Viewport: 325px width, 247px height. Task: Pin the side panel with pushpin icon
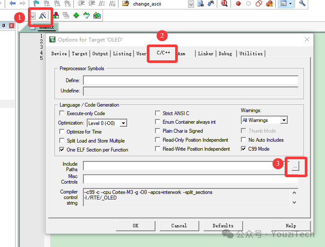3,26
